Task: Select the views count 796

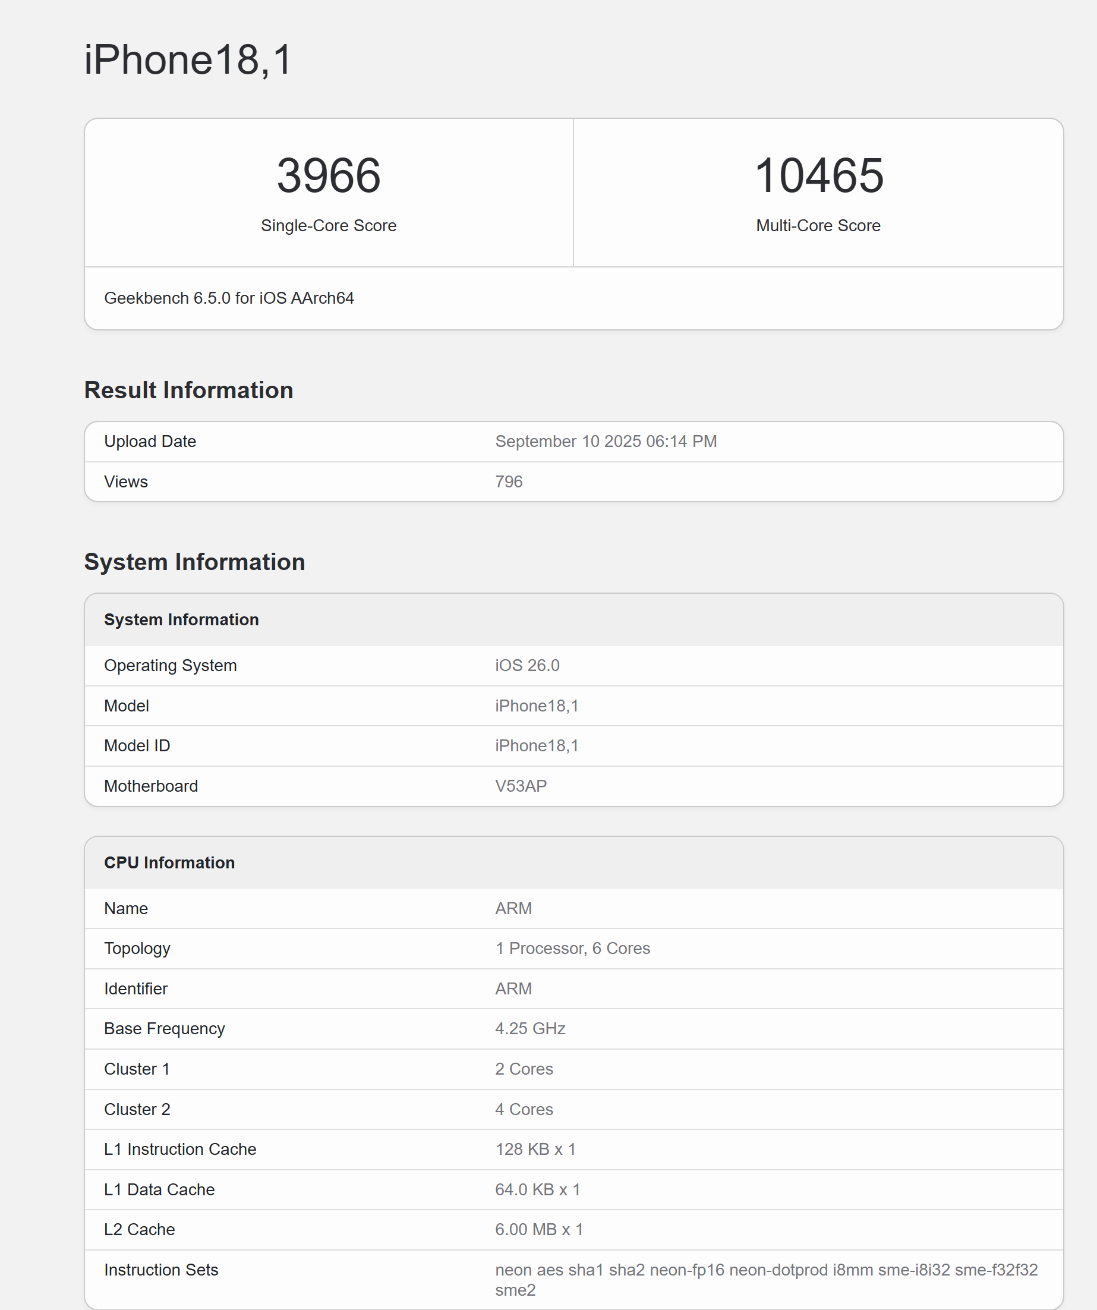Action: pos(509,481)
